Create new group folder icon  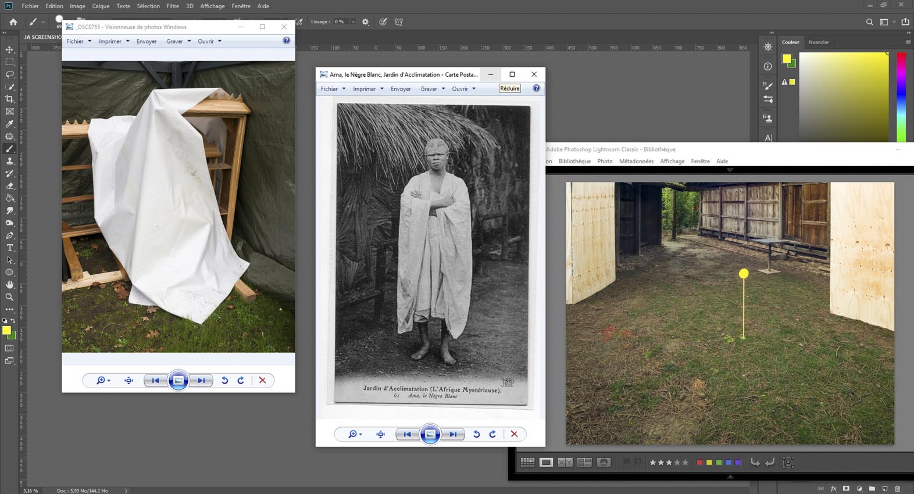coord(872,489)
